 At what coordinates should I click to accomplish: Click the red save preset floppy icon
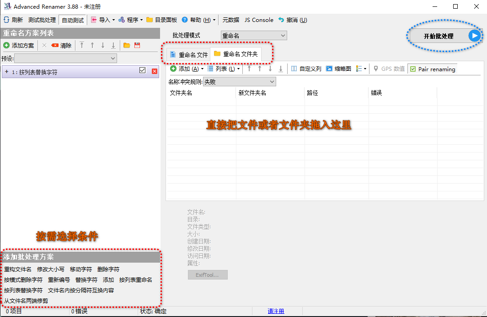click(137, 45)
